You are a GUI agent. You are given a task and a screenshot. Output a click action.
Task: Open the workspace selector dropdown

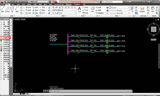[39, 2]
